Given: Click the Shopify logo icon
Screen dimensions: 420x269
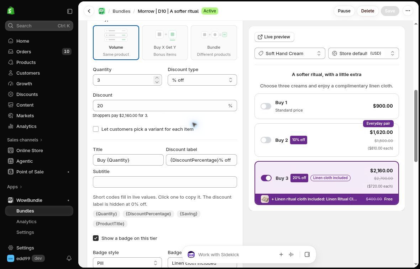Looking at the screenshot, I should pyautogui.click(x=11, y=11).
